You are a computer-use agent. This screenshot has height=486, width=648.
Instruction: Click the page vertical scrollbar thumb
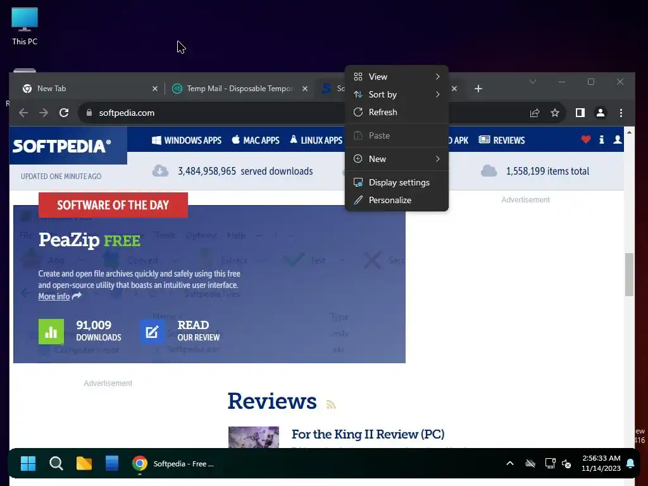(x=629, y=275)
